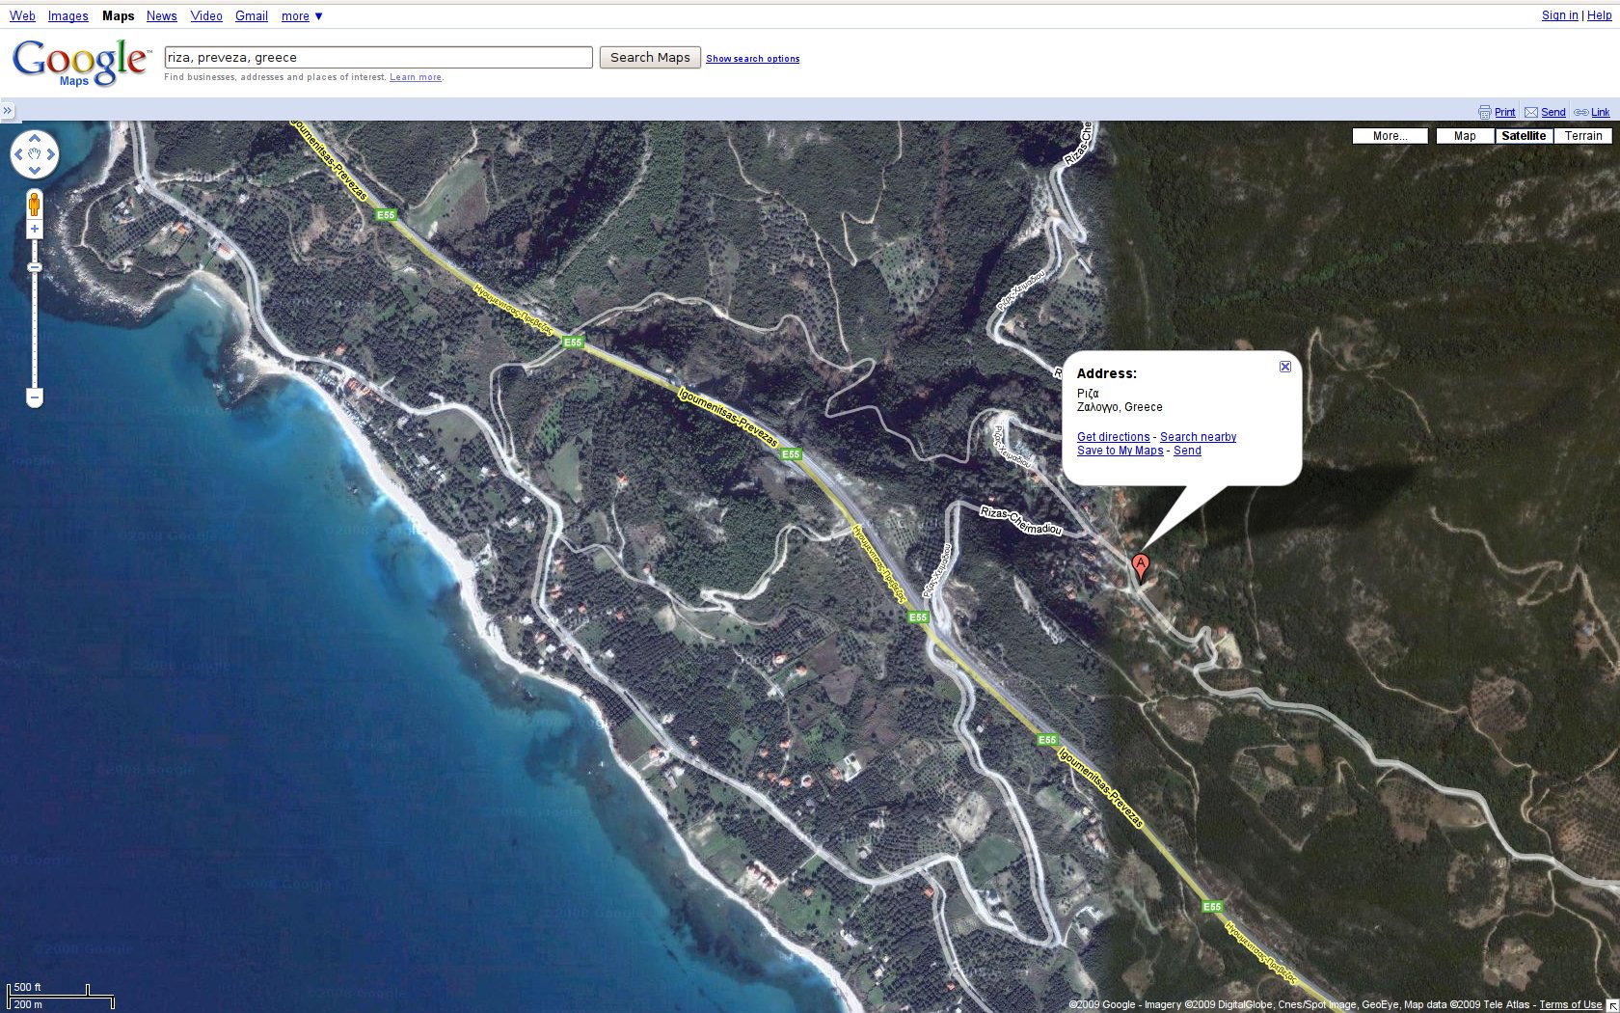Image resolution: width=1620 pixels, height=1013 pixels.
Task: Click the zoom out minus button
Action: pos(35,397)
